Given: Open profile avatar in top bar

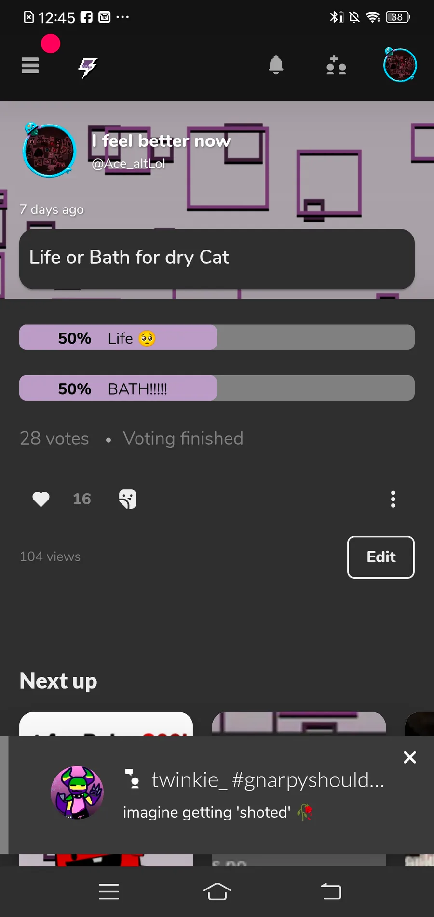Looking at the screenshot, I should tap(400, 65).
